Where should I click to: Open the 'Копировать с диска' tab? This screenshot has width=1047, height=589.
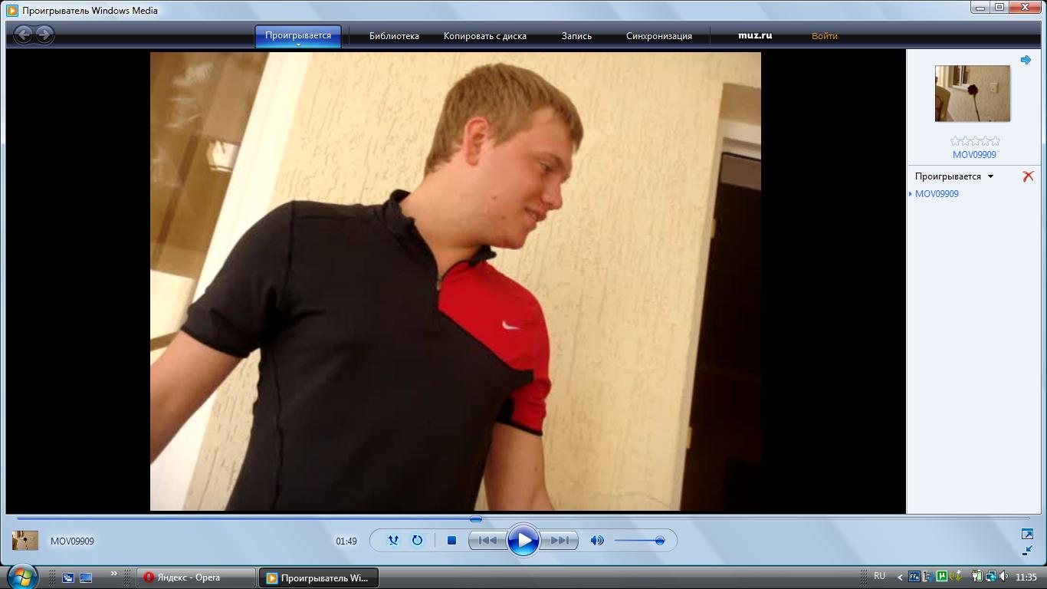click(x=485, y=36)
